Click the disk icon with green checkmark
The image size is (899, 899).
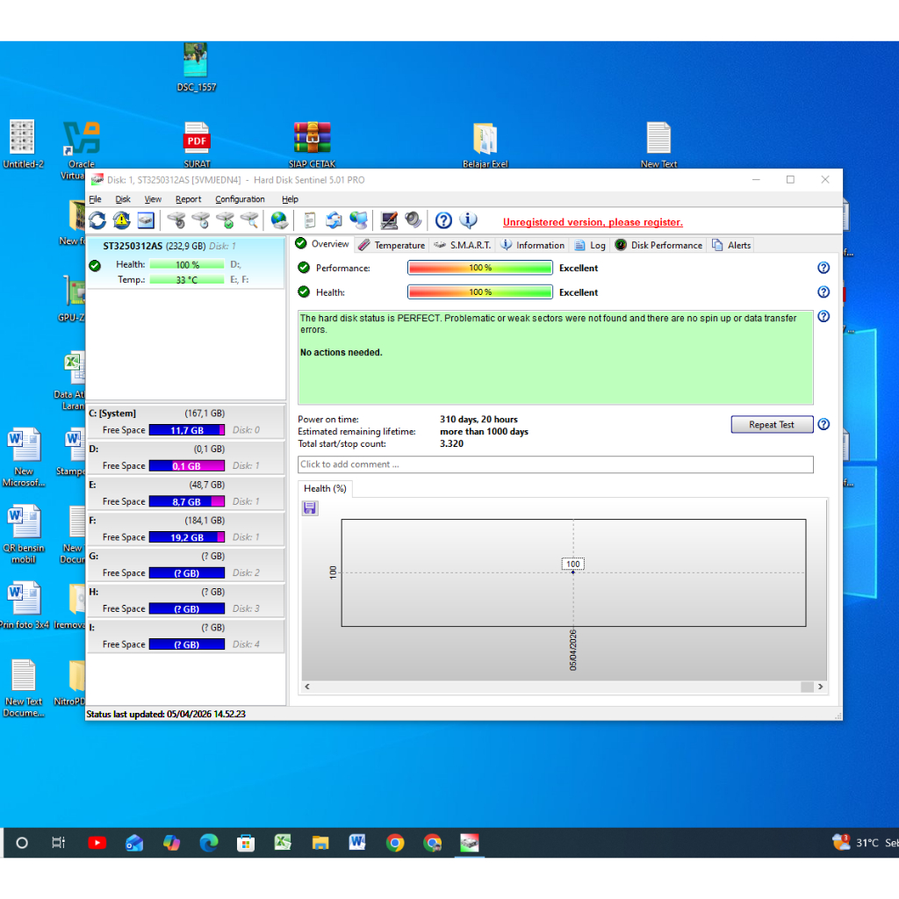(226, 220)
